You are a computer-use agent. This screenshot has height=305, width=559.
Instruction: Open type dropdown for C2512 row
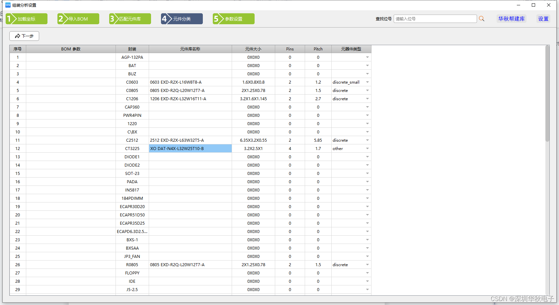[x=367, y=140]
